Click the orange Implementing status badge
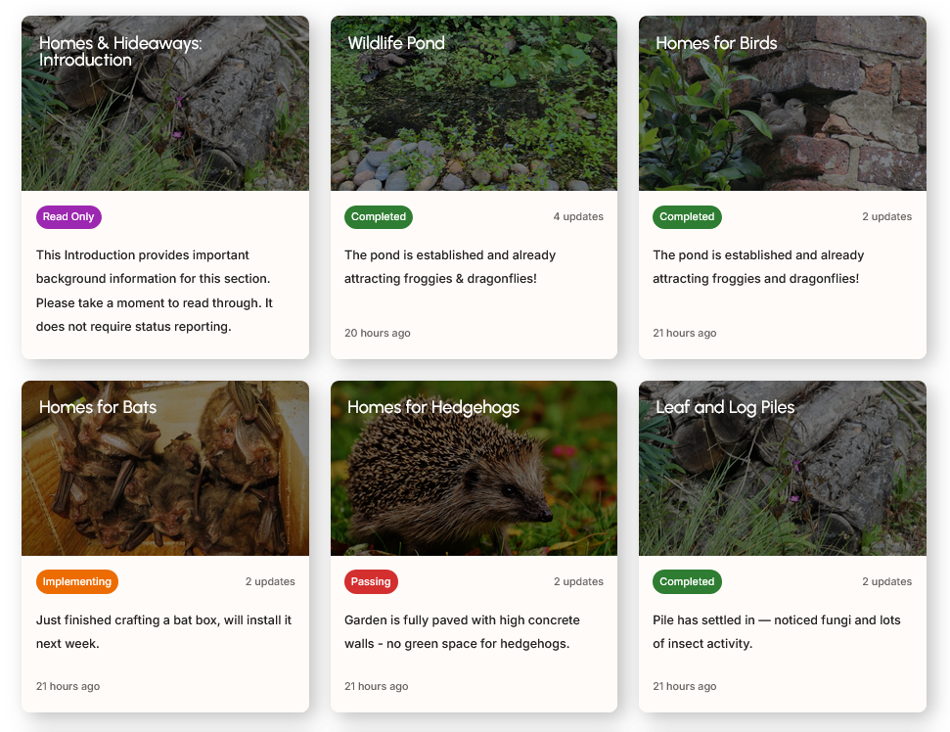Screen dimensions: 950x732 point(77,582)
